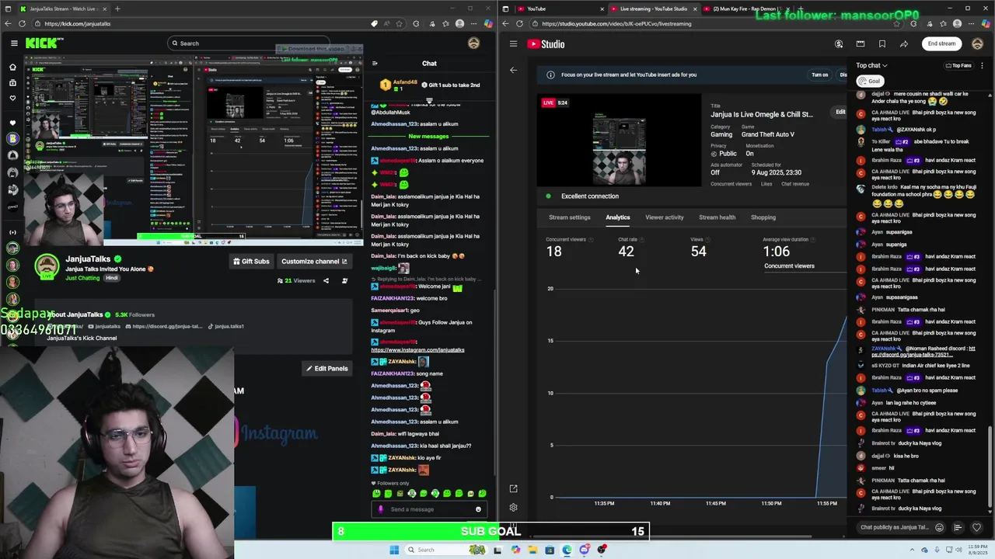Open Windows Start menu

[394, 550]
